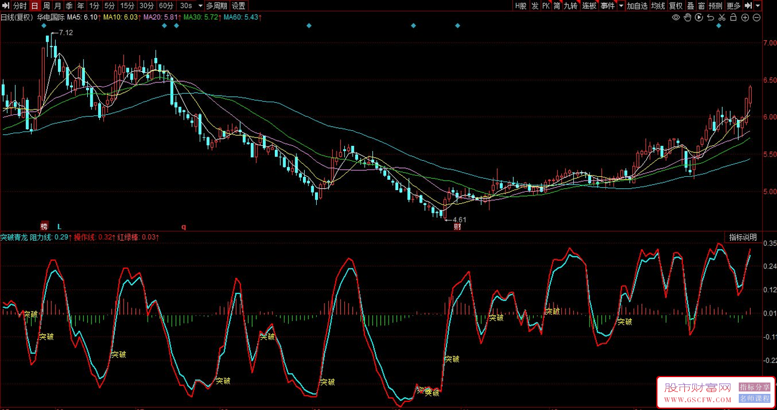The width and height of the screenshot is (777, 410).
Task: Click 加自选 to add to watchlist
Action: 637,5
